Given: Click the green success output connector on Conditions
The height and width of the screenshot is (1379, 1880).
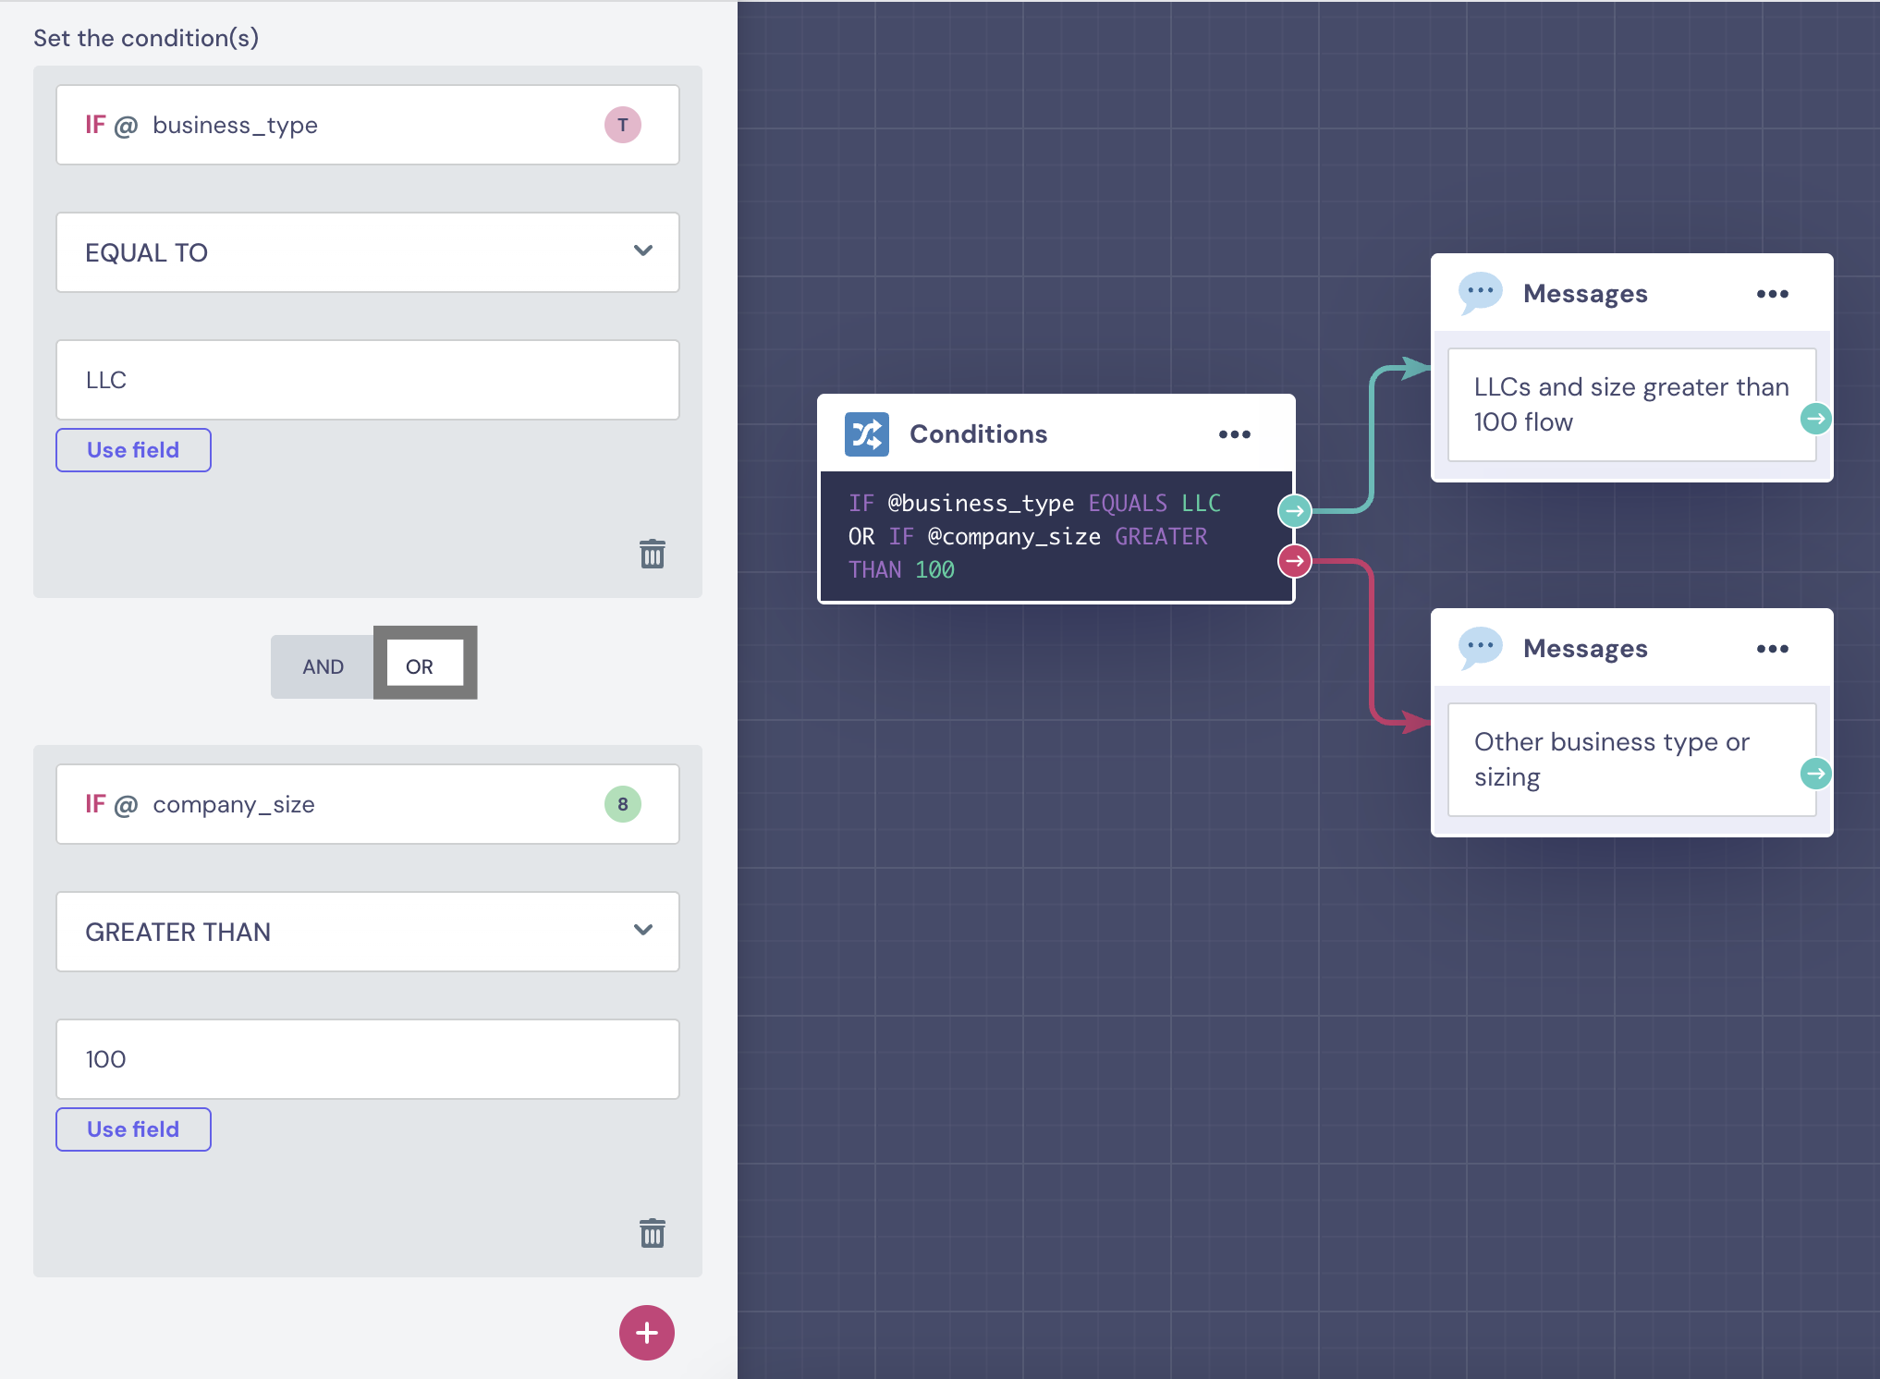Looking at the screenshot, I should [x=1294, y=511].
